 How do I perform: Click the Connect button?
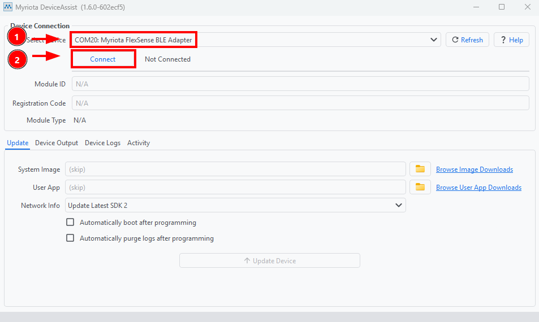pyautogui.click(x=103, y=59)
